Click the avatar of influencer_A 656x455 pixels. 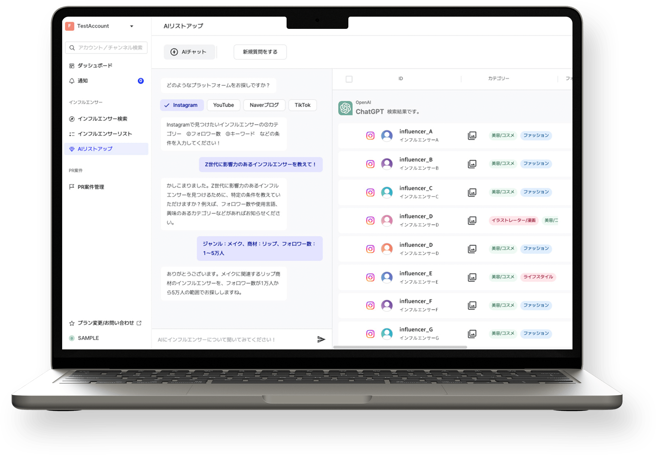click(x=387, y=136)
